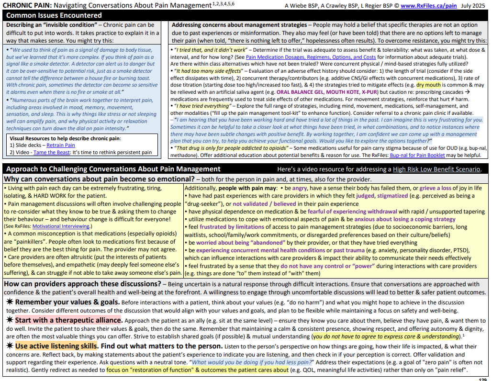Open Pain Medication Dosages, Regimens, Options, and Costs link

coord(311,57)
